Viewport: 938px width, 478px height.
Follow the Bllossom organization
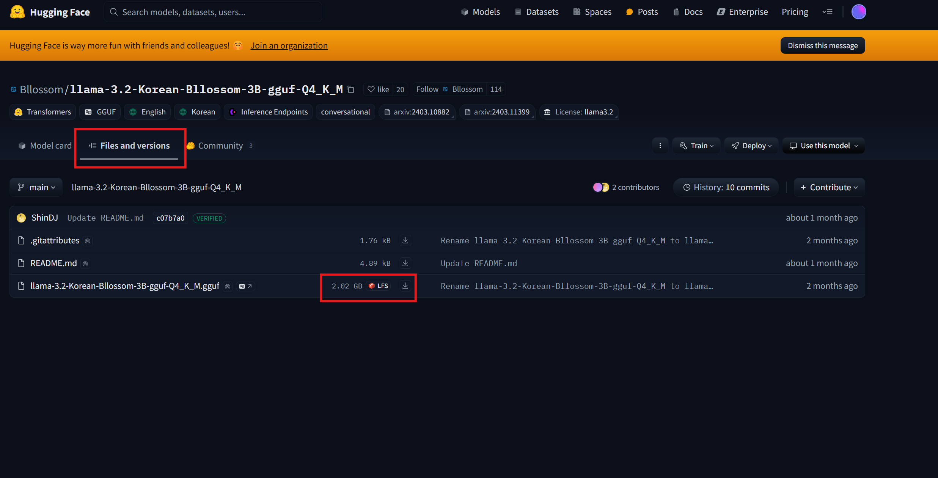(449, 89)
